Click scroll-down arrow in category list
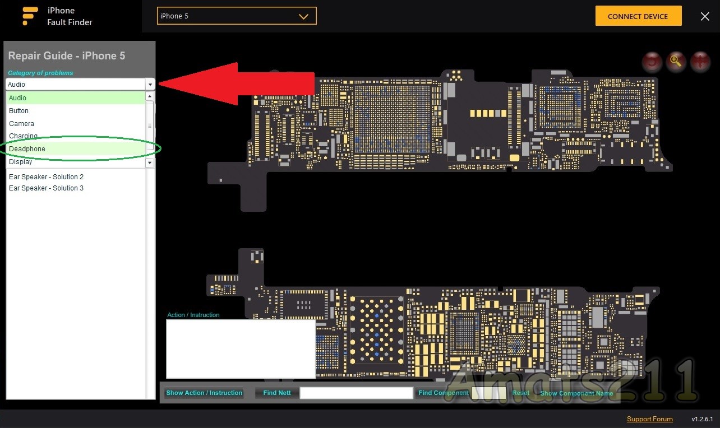720x428 pixels. coord(150,162)
